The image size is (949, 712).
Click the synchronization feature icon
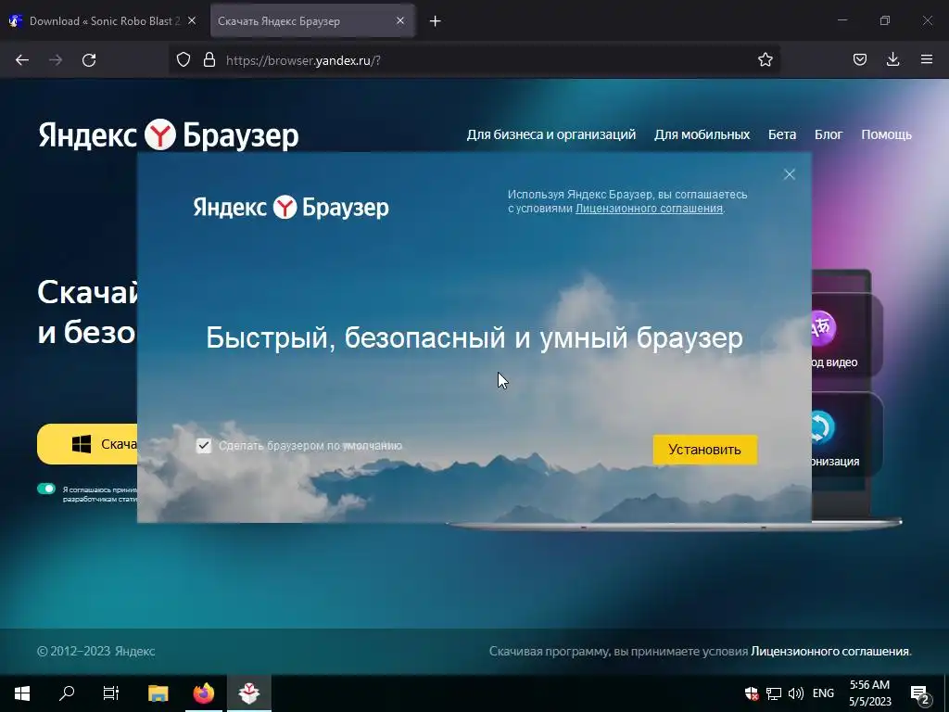tap(822, 426)
